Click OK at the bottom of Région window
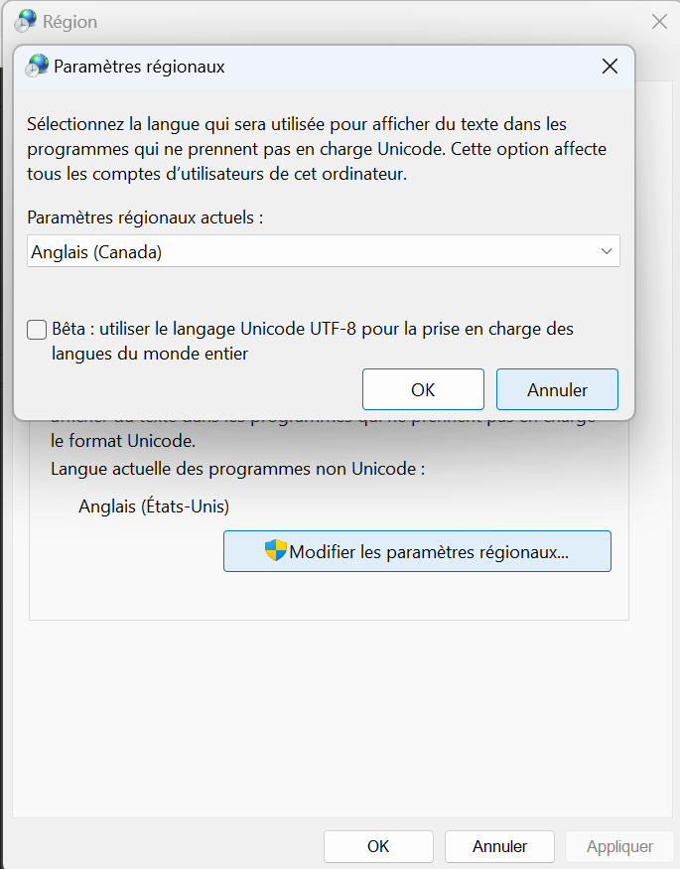This screenshot has width=680, height=869. point(378,846)
